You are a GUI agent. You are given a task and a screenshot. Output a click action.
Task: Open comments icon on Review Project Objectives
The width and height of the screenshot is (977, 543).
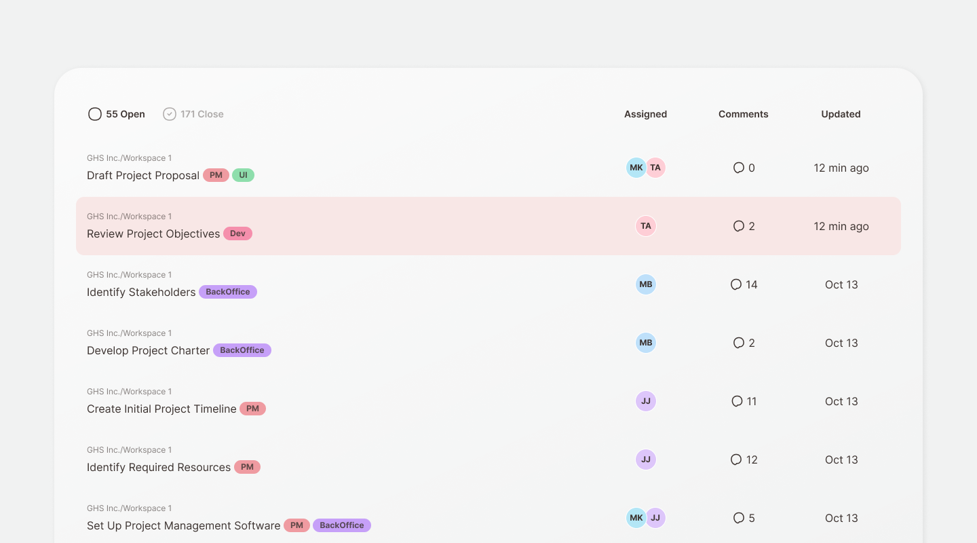[739, 226]
